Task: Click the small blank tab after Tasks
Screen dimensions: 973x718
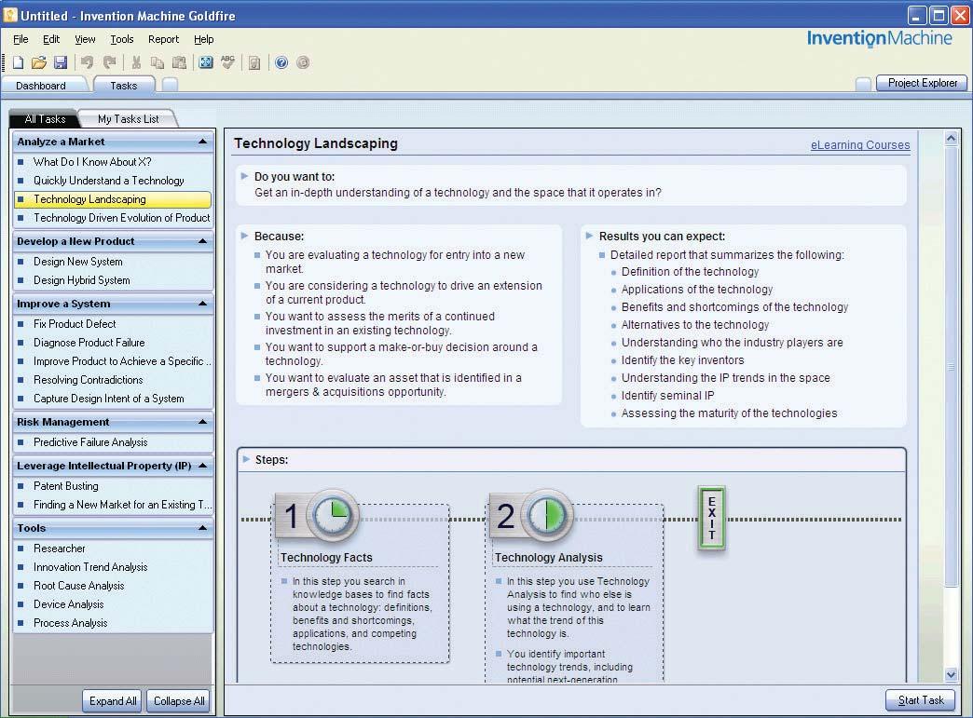Action: coord(170,85)
